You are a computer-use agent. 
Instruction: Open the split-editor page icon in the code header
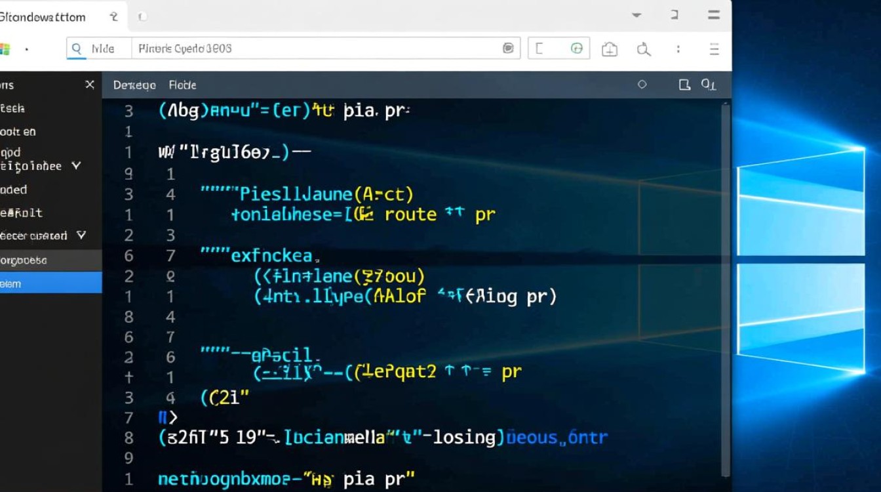click(684, 85)
